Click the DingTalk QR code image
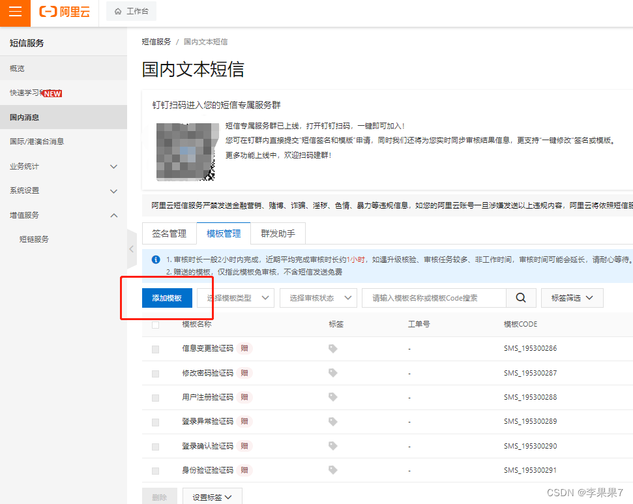 point(187,151)
